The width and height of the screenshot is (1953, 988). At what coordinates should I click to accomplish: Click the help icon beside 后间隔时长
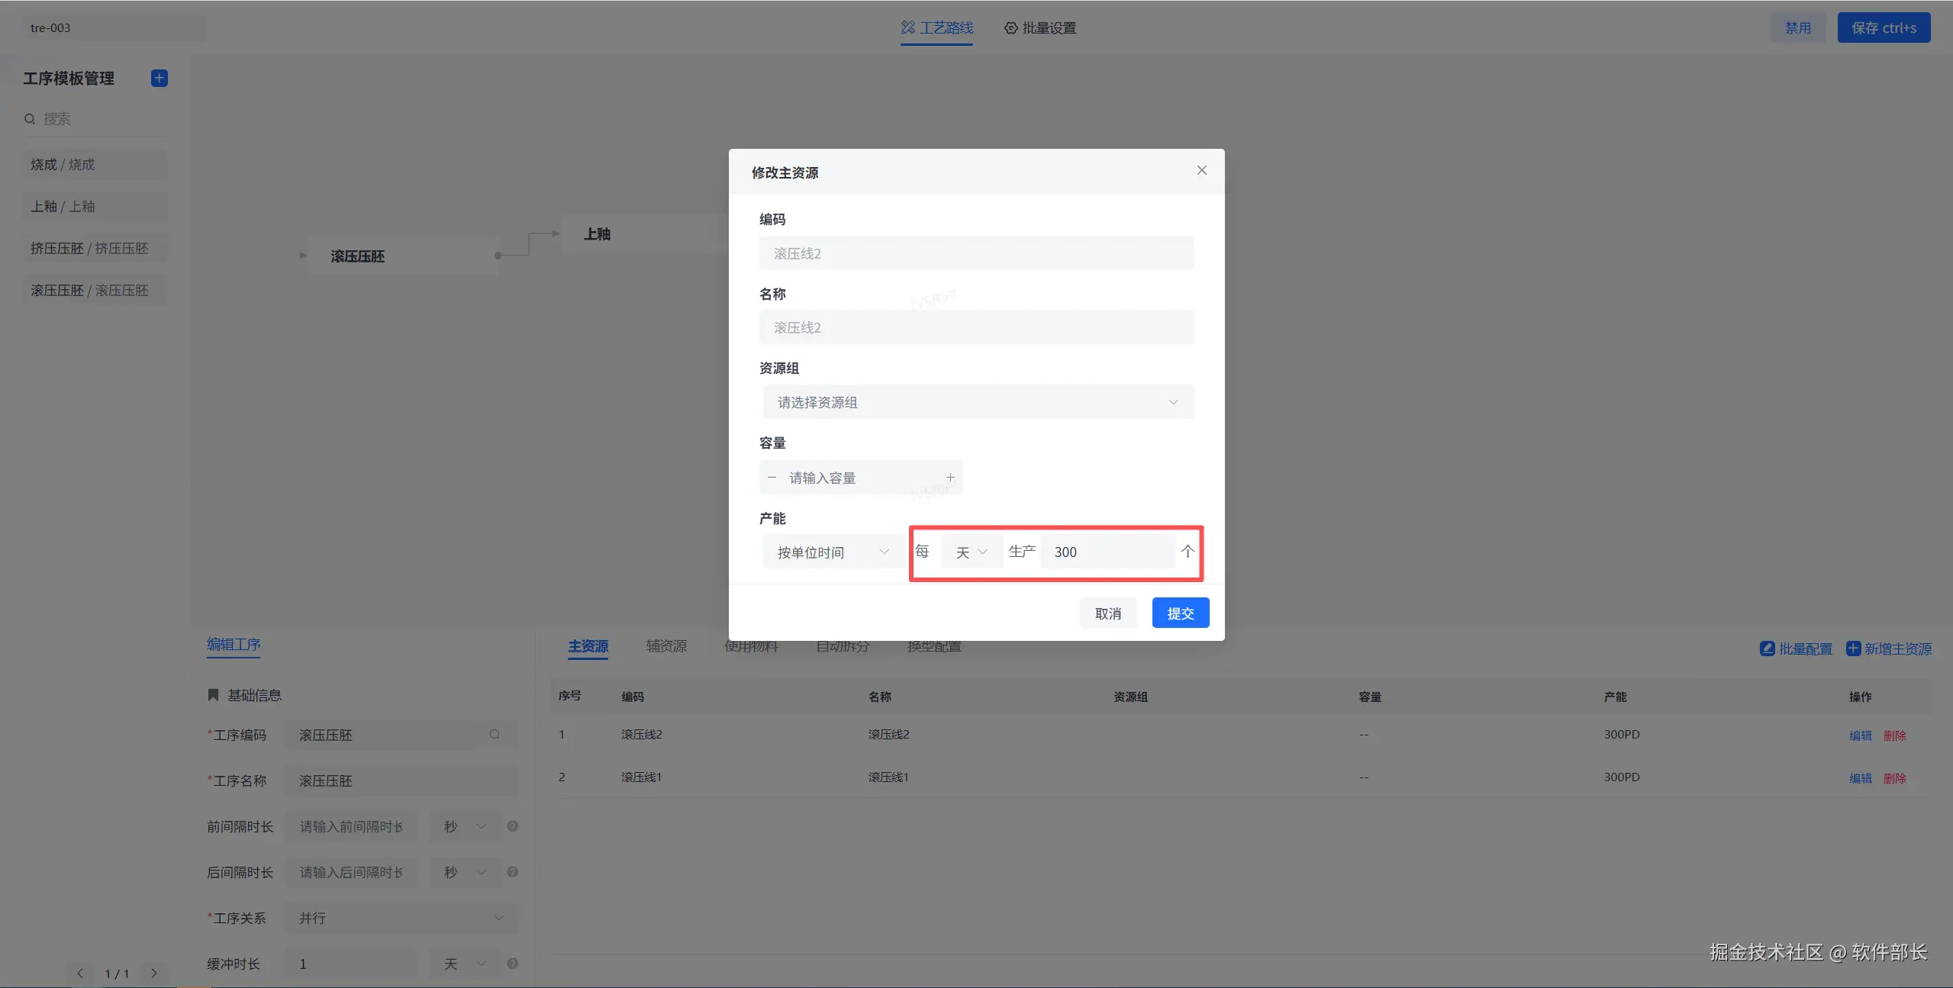(x=513, y=872)
